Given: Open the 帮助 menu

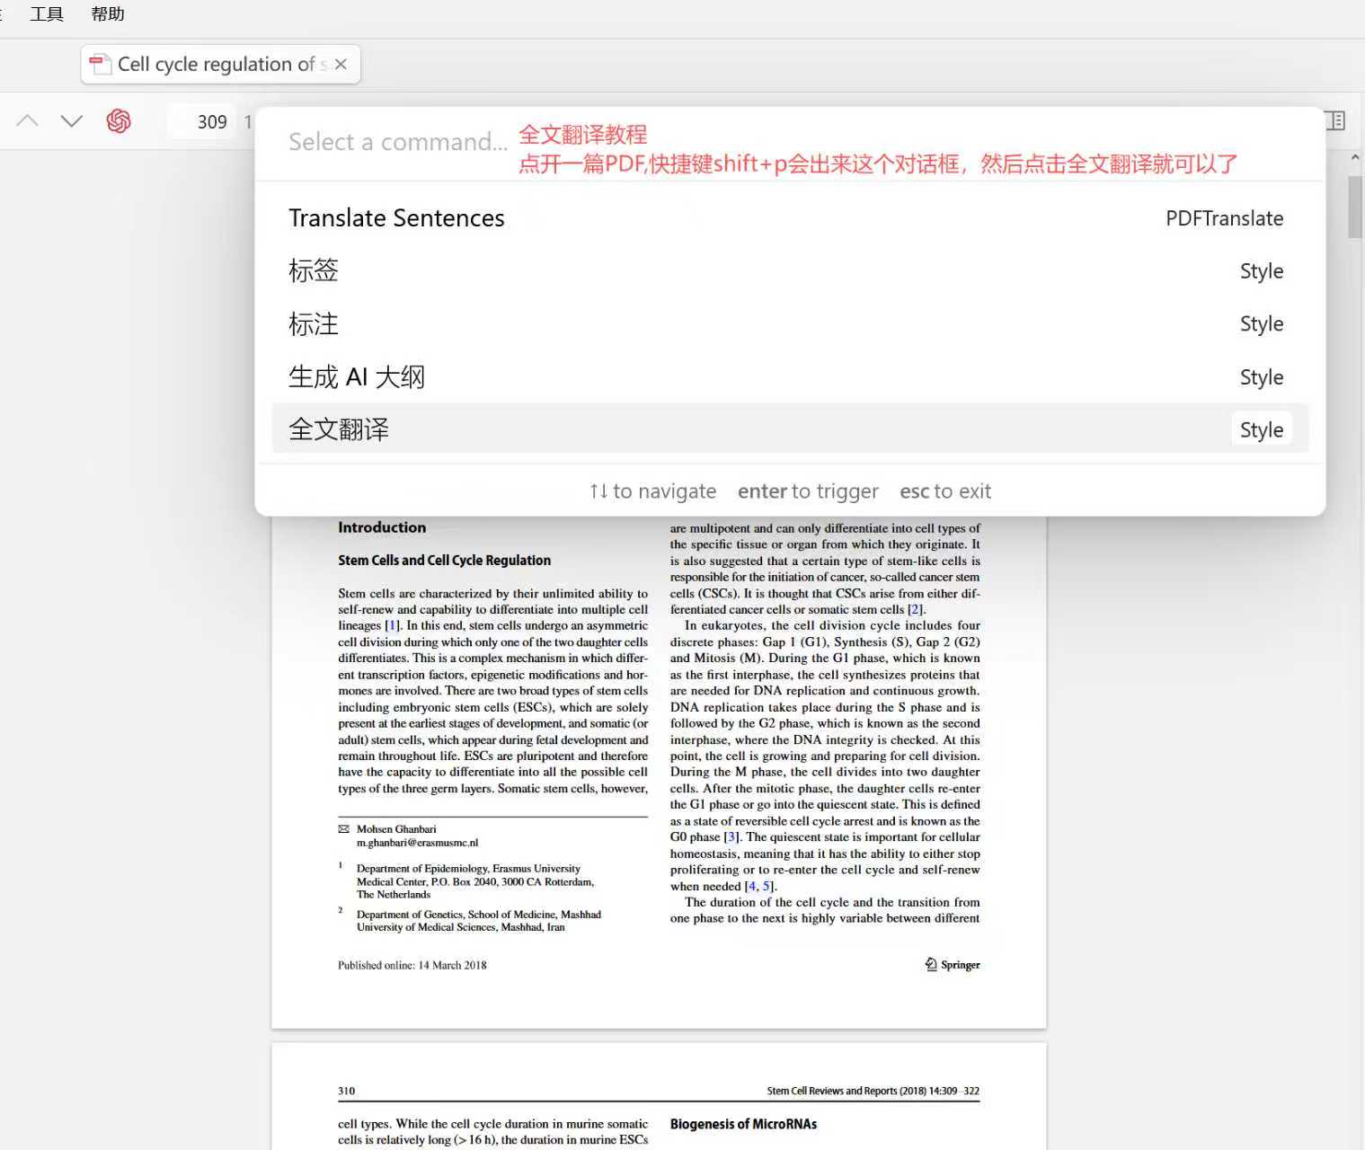Looking at the screenshot, I should [108, 14].
